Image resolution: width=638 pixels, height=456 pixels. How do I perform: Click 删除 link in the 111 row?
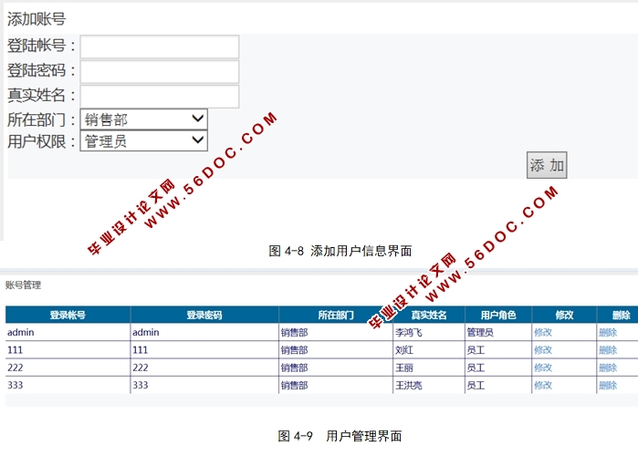(x=608, y=350)
